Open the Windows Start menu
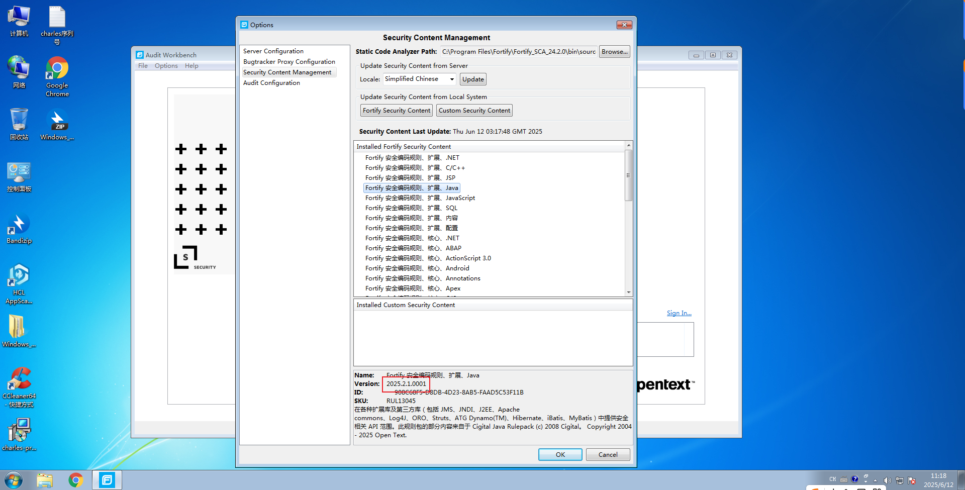Image resolution: width=965 pixels, height=490 pixels. pos(14,480)
